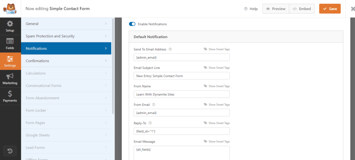This screenshot has height=160, width=355.
Task: Open the Embed code button
Action: pos(302,9)
